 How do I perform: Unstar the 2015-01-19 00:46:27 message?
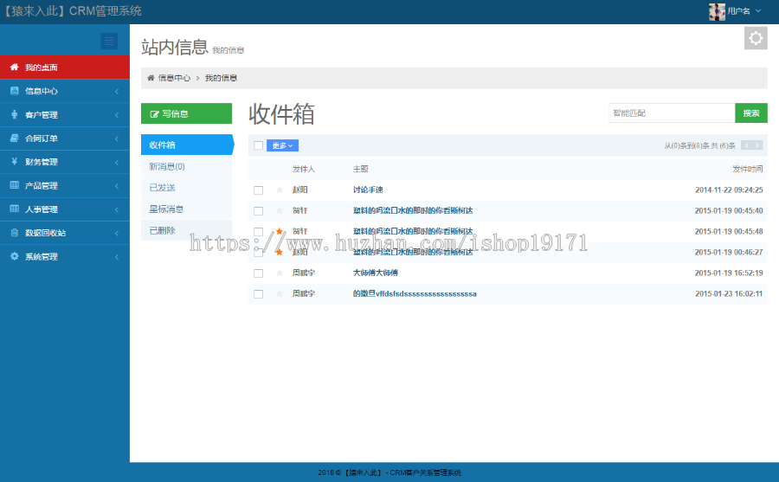click(x=280, y=252)
